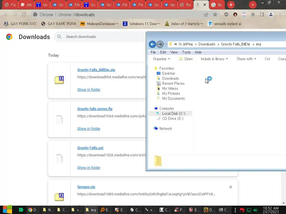Open the tab search dropdown arrow
Image resolution: width=286 pixels, height=214 pixels.
point(252,5)
